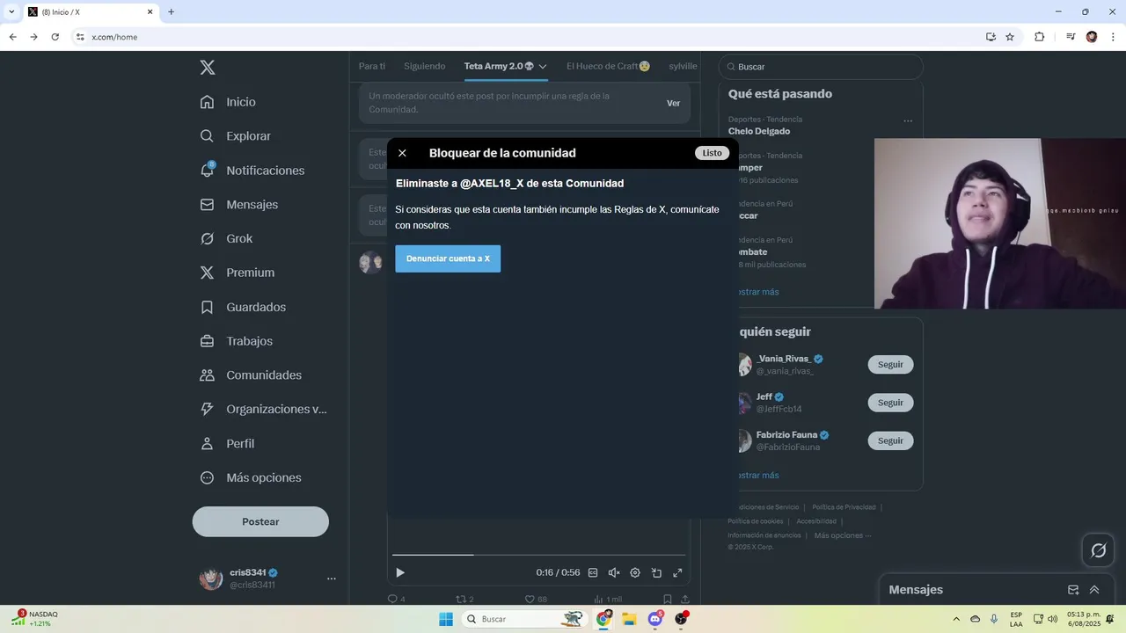Follow Jeff with Seguir button
The image size is (1126, 633).
point(890,403)
